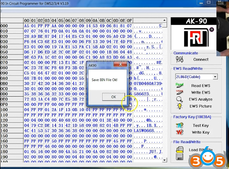Close the AK90 message dialog
The image size is (229, 169).
click(121, 64)
